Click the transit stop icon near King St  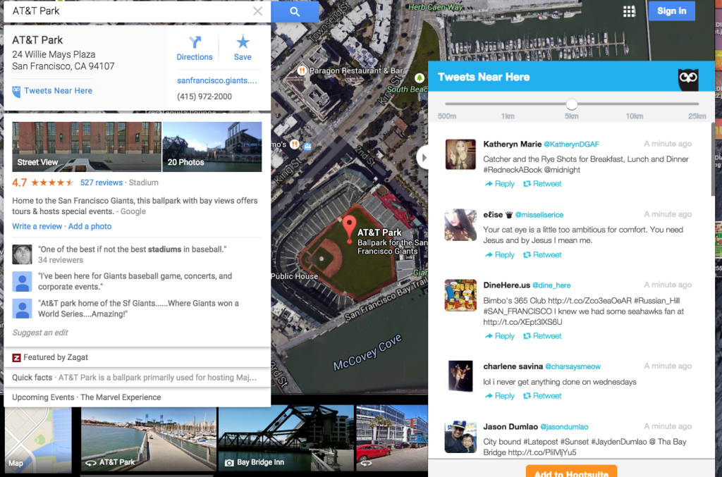pos(308,147)
